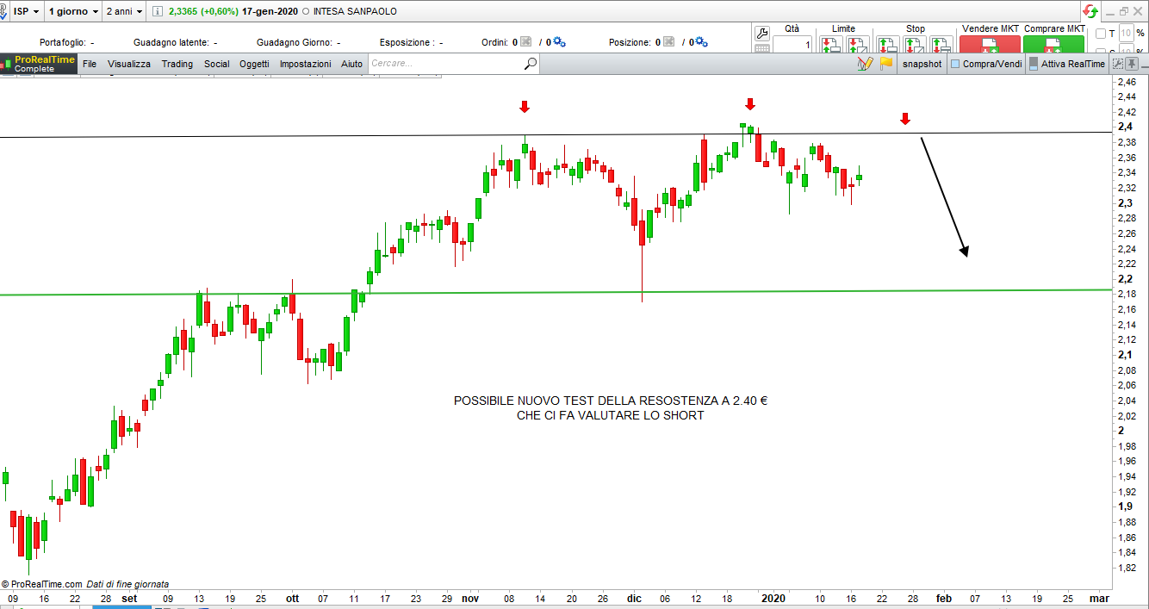Image resolution: width=1149 pixels, height=609 pixels.
Task: Open the orders settings gear icon
Action: (x=559, y=42)
